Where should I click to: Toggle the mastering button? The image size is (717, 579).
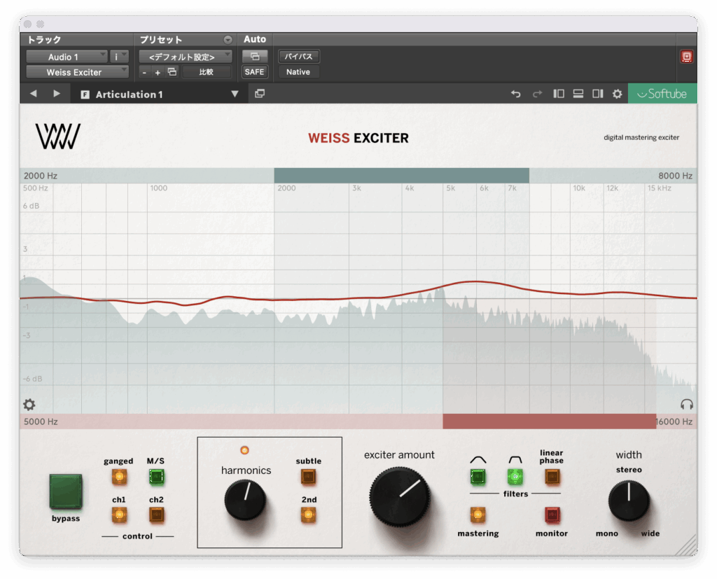click(x=478, y=515)
